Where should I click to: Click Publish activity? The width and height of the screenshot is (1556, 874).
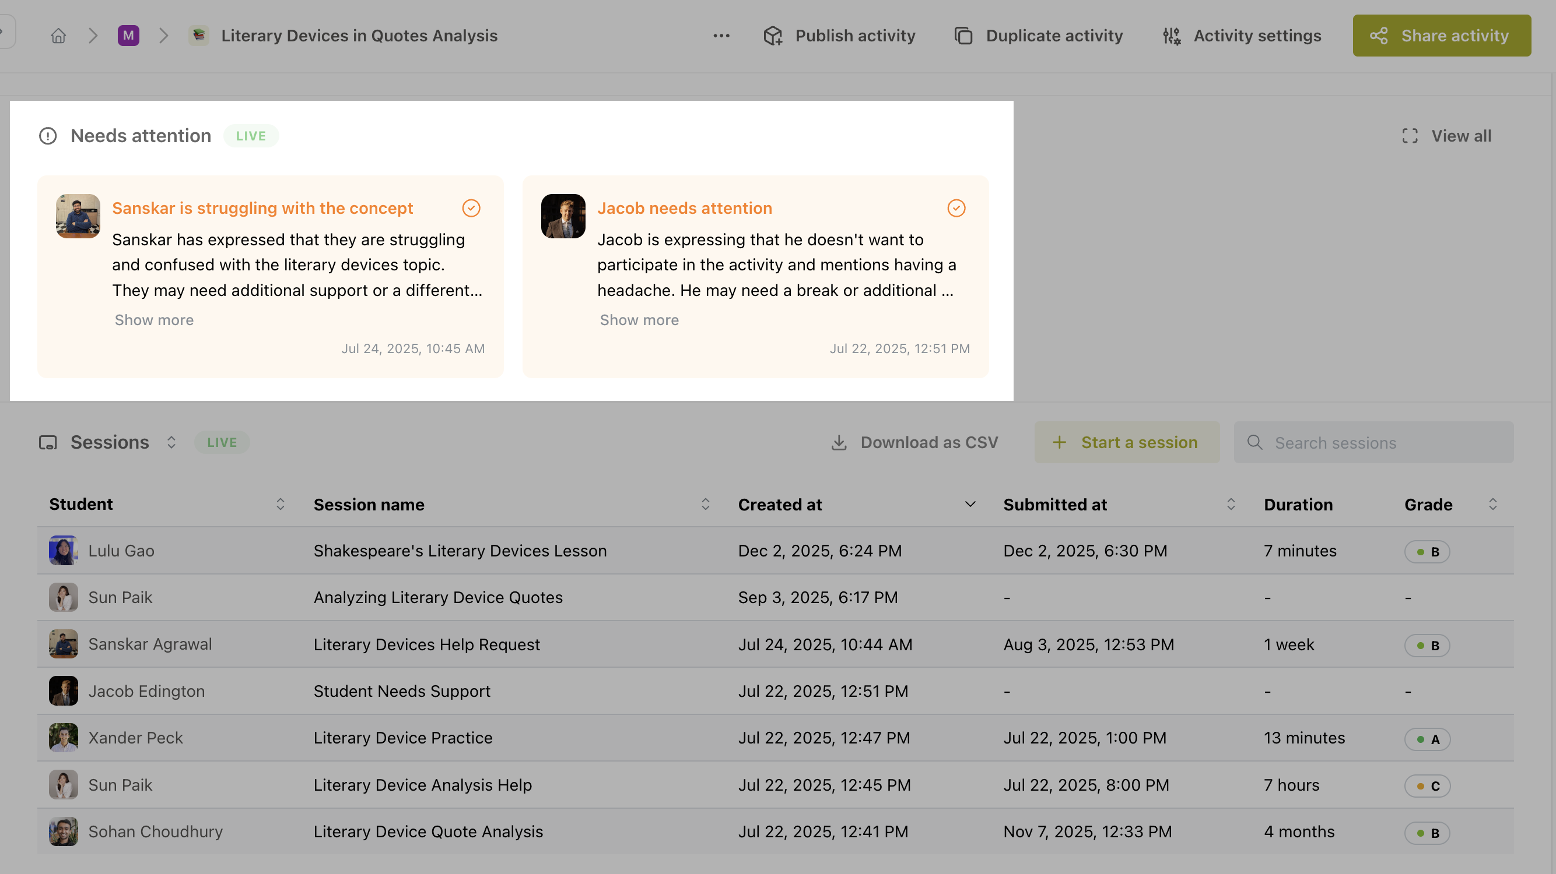click(x=839, y=36)
